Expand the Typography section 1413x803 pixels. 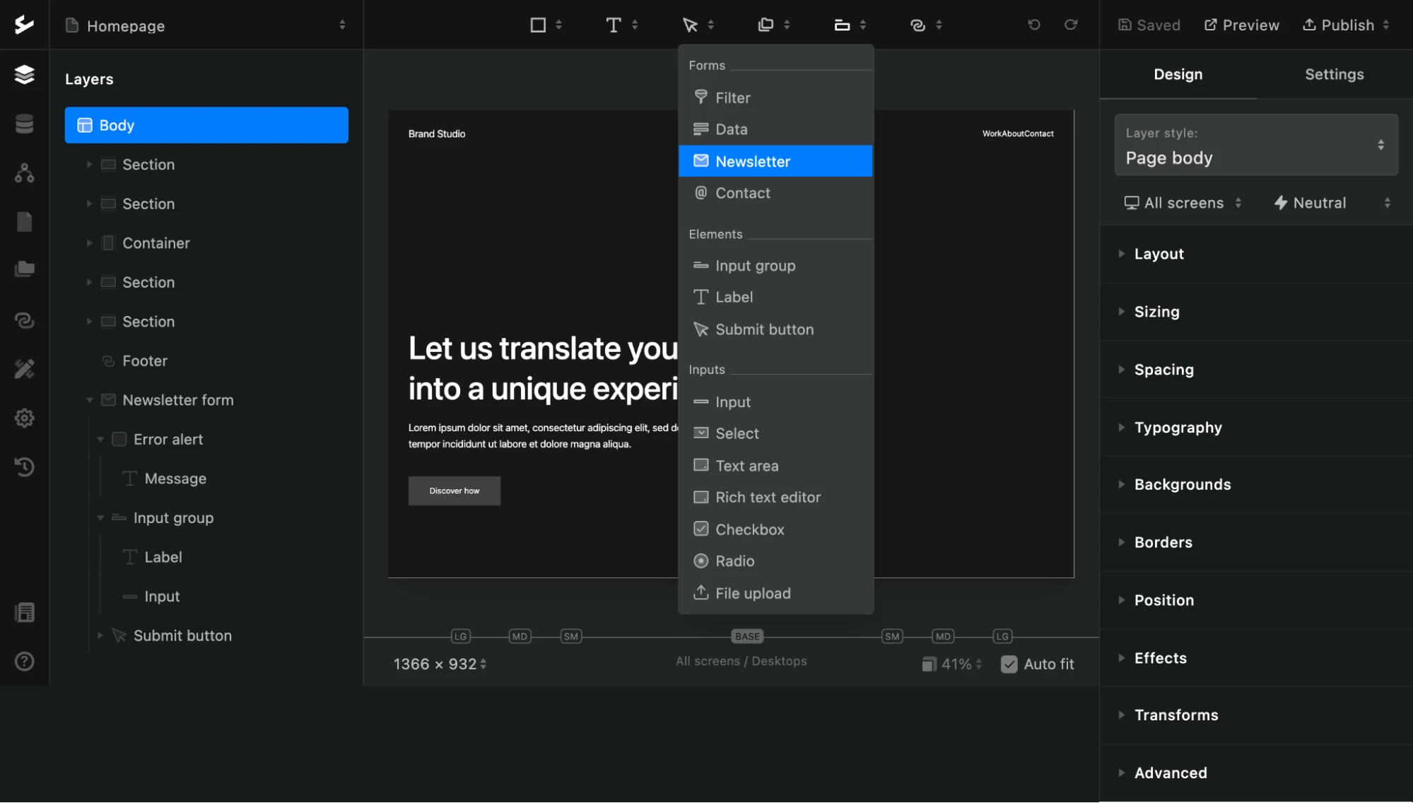[x=1178, y=427]
